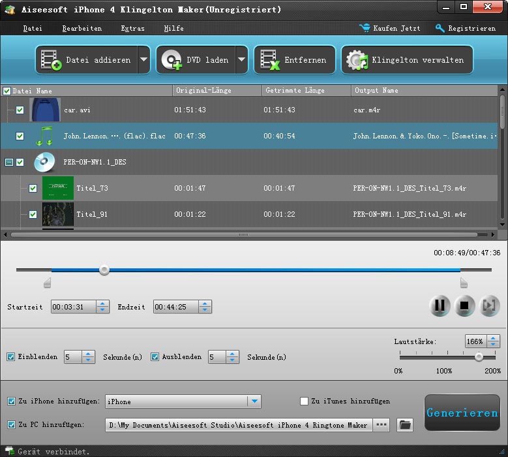Click the play-segment button beside stop
Screen dimensions: 508x457
click(x=489, y=306)
